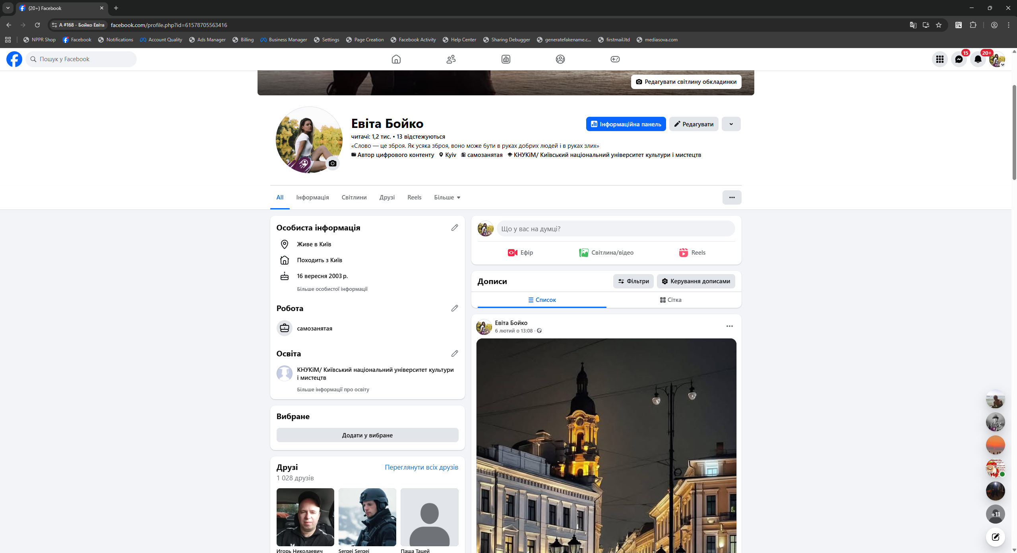Click Інформаційна панель button
This screenshot has height=553, width=1017.
click(626, 124)
